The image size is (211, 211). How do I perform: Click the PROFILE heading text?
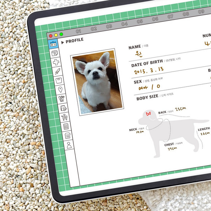(x=75, y=40)
